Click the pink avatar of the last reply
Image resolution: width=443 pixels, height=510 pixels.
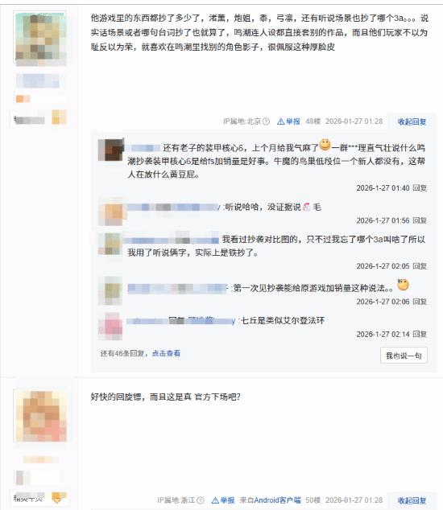click(110, 327)
